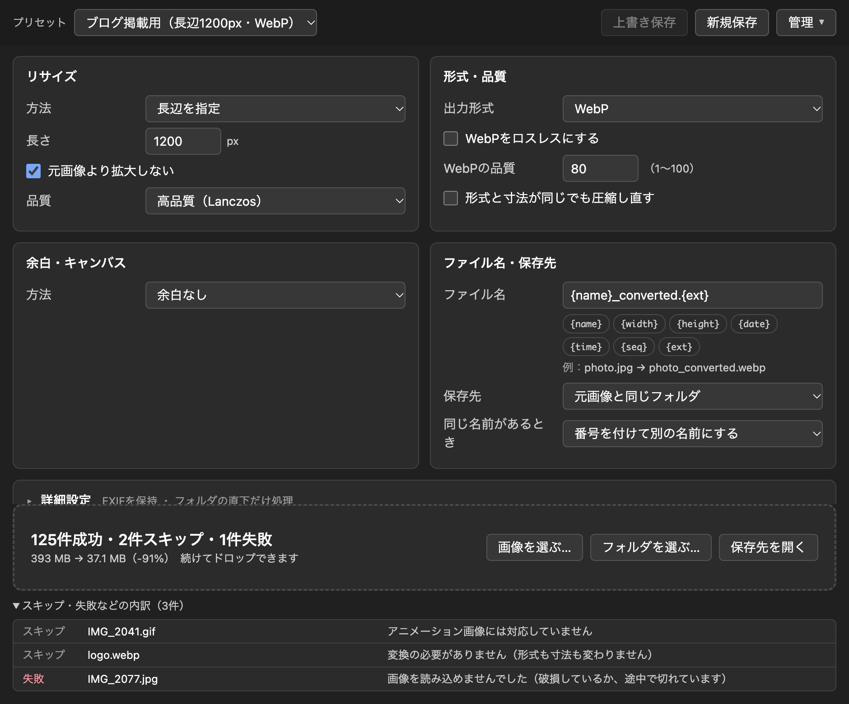849x704 pixels.
Task: Collapse スキップ・失敗などの内訳 list
Action: point(98,606)
